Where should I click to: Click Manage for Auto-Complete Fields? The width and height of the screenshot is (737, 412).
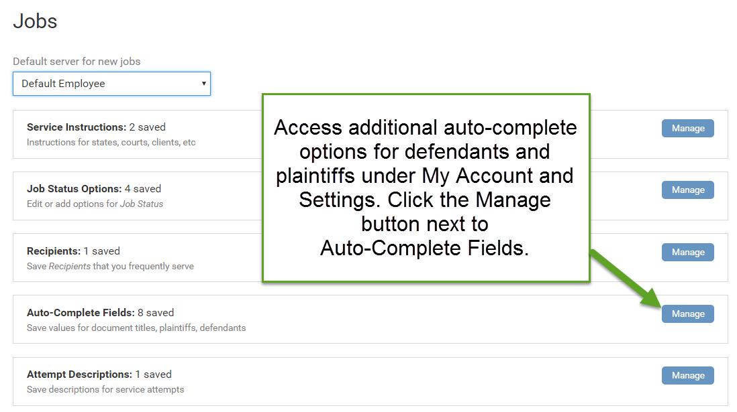tap(687, 314)
